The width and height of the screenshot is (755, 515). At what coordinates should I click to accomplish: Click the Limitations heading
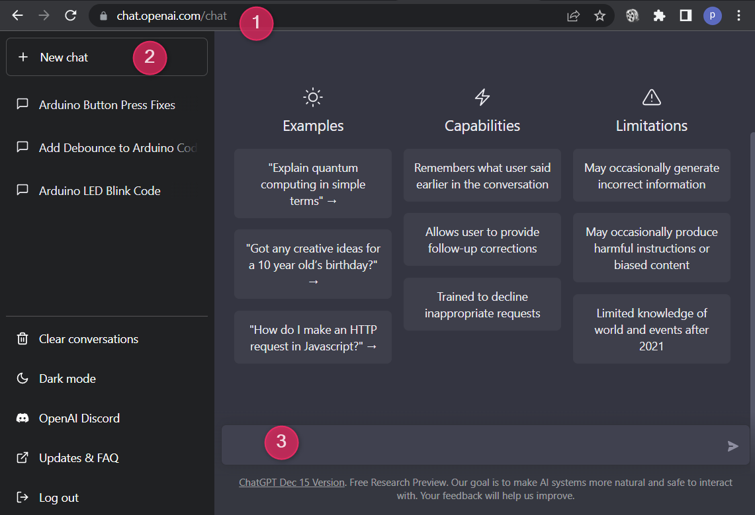click(652, 126)
